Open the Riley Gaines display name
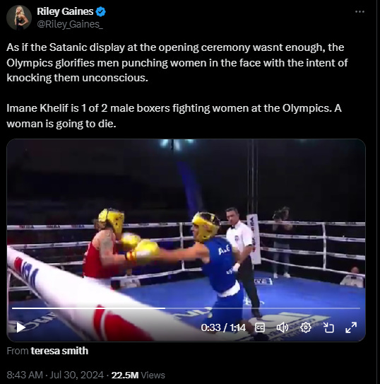Viewport: 380px width, 384px height. [65, 11]
